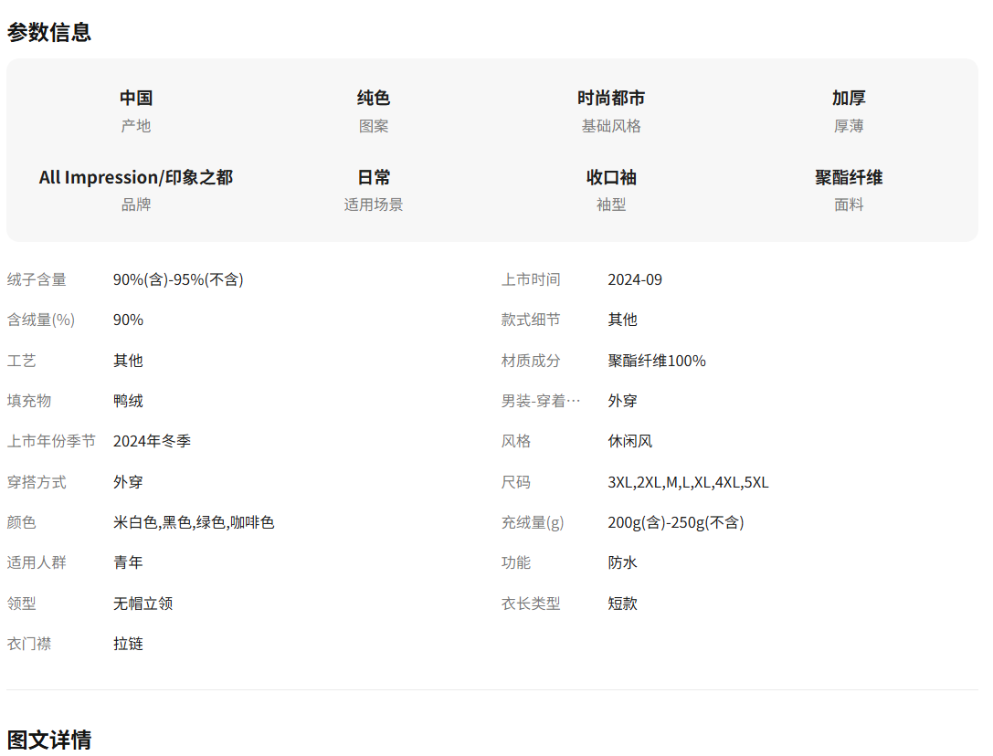Click the color list 米白色,黑色,绿色,咖啡色
The height and width of the screenshot is (756, 993).
(194, 522)
